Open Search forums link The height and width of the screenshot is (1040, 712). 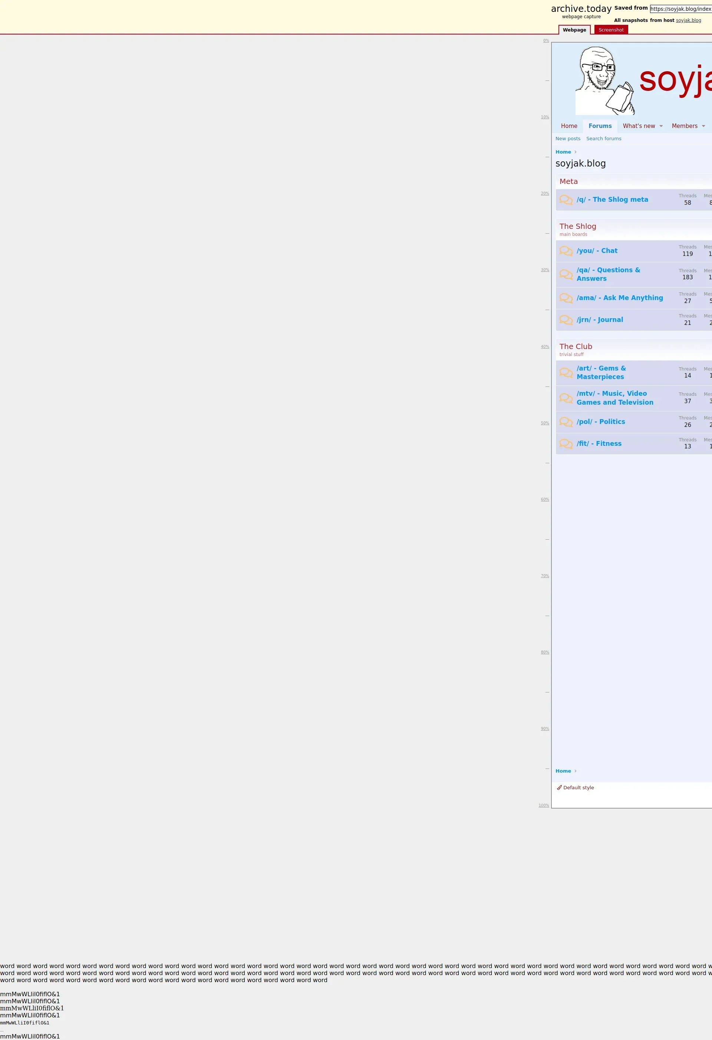pyautogui.click(x=604, y=139)
